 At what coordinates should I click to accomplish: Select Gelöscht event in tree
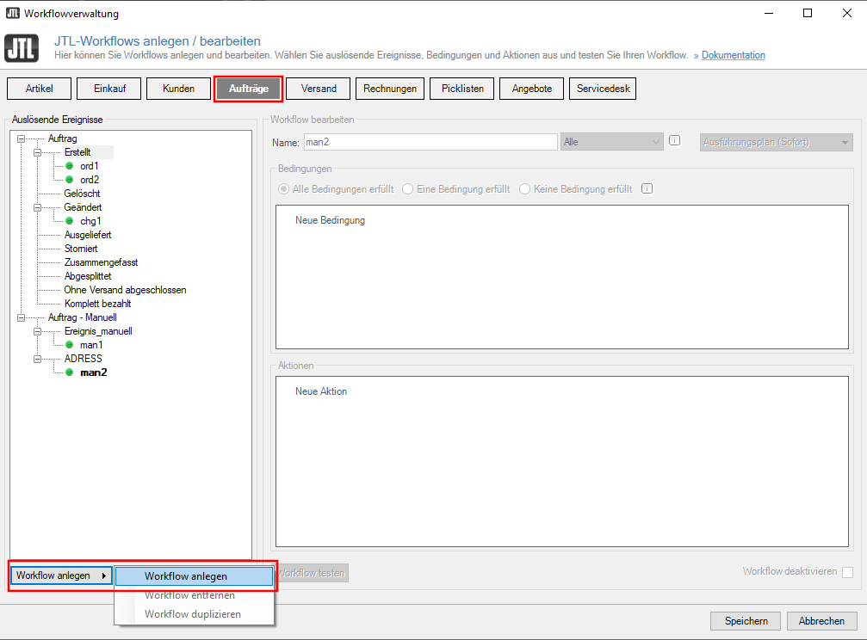click(x=82, y=194)
